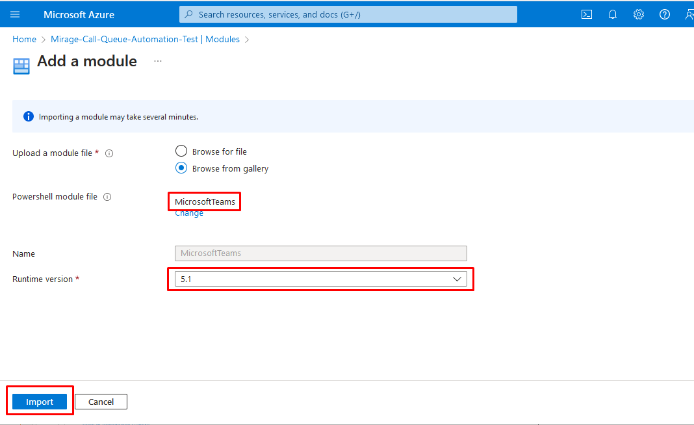Show info tooltip for Upload a module file
This screenshot has height=425, width=694.
click(109, 153)
